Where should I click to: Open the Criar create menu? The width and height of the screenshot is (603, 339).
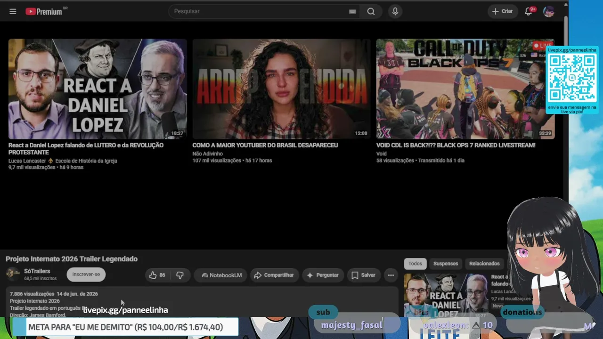coord(502,11)
